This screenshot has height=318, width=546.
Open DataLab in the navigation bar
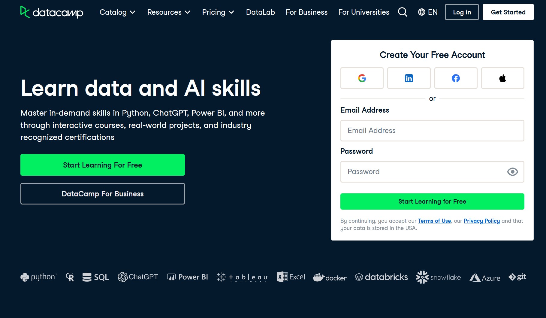tap(261, 12)
